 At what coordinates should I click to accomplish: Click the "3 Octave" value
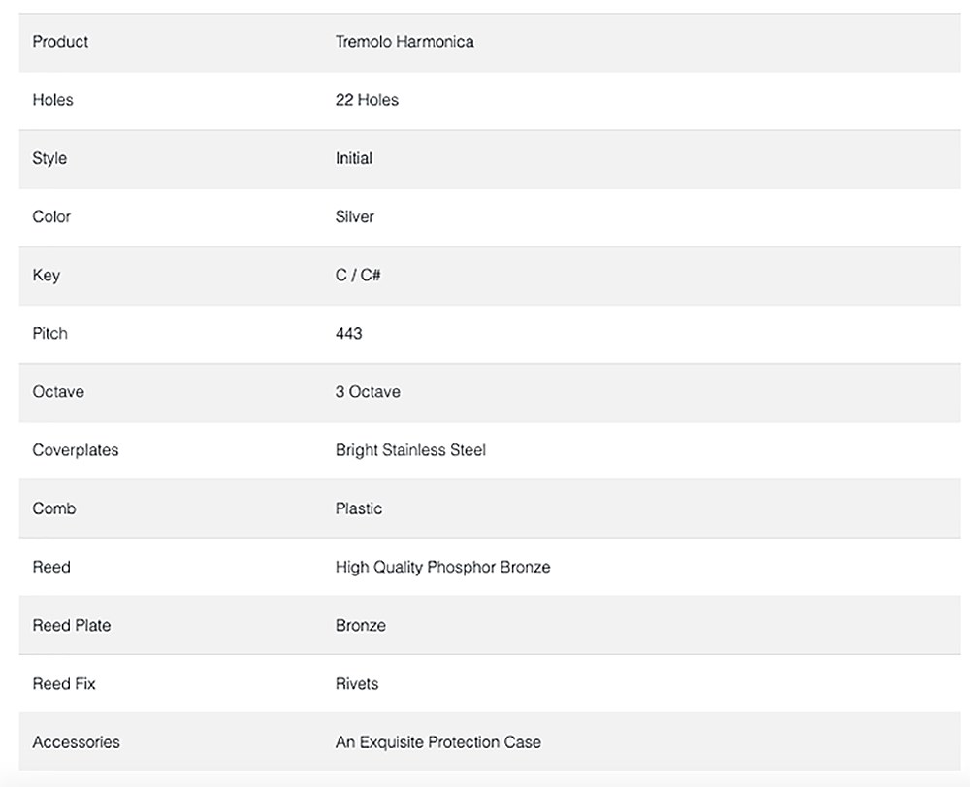click(368, 392)
